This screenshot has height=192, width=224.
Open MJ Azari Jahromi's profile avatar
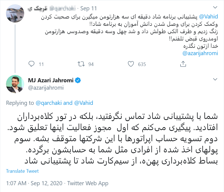[15, 84]
